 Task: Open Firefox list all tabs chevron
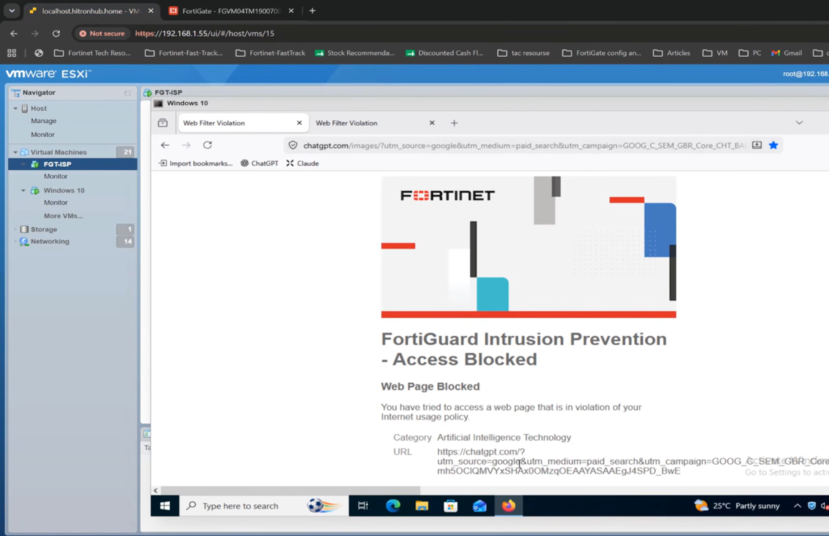pyautogui.click(x=799, y=123)
